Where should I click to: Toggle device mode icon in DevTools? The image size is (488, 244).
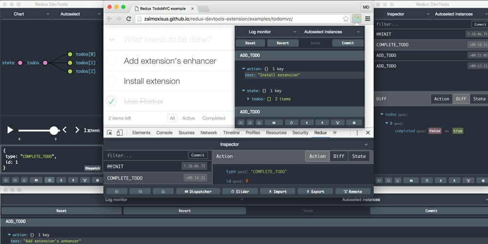pyautogui.click(x=120, y=133)
